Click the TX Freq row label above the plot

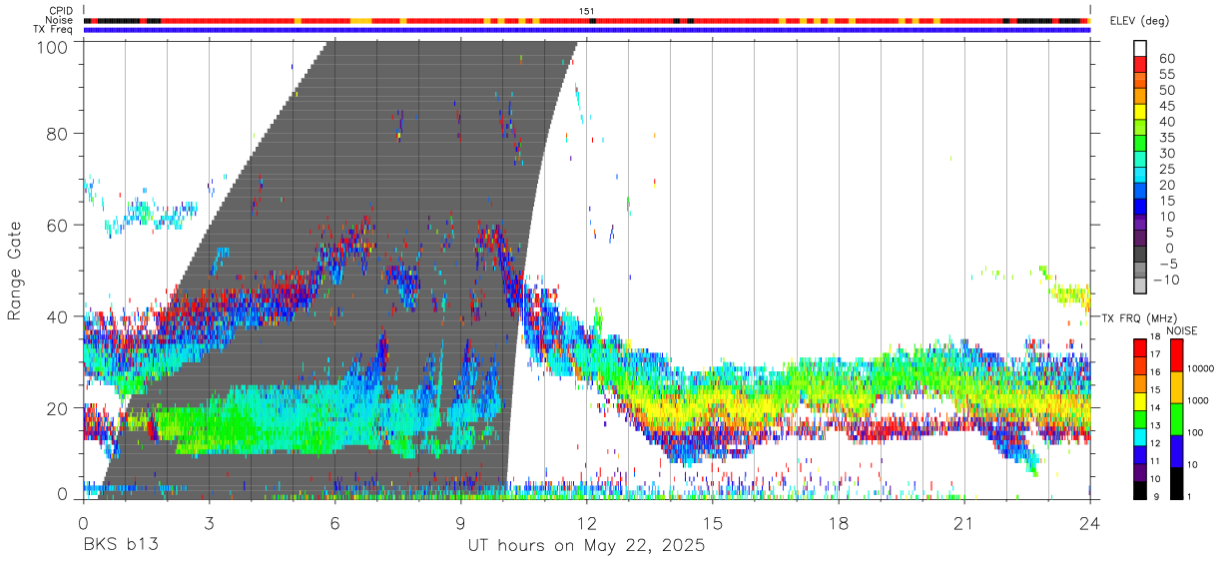(53, 30)
